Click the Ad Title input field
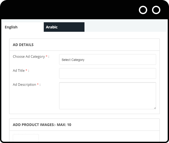 click(107, 73)
